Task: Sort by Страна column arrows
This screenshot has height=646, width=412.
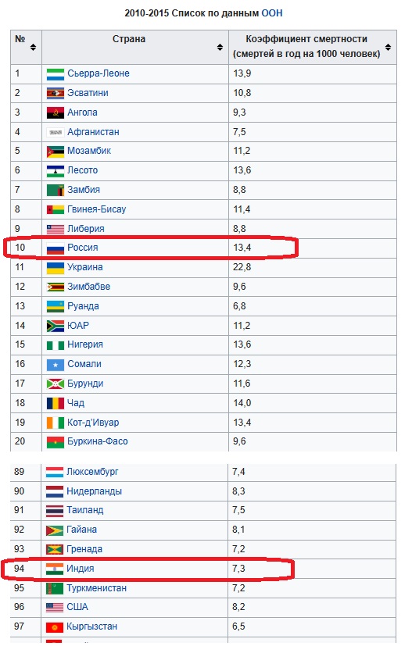Action: pos(220,47)
